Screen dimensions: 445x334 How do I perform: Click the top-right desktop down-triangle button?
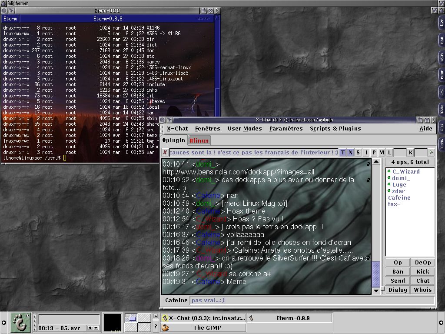click(x=435, y=10)
